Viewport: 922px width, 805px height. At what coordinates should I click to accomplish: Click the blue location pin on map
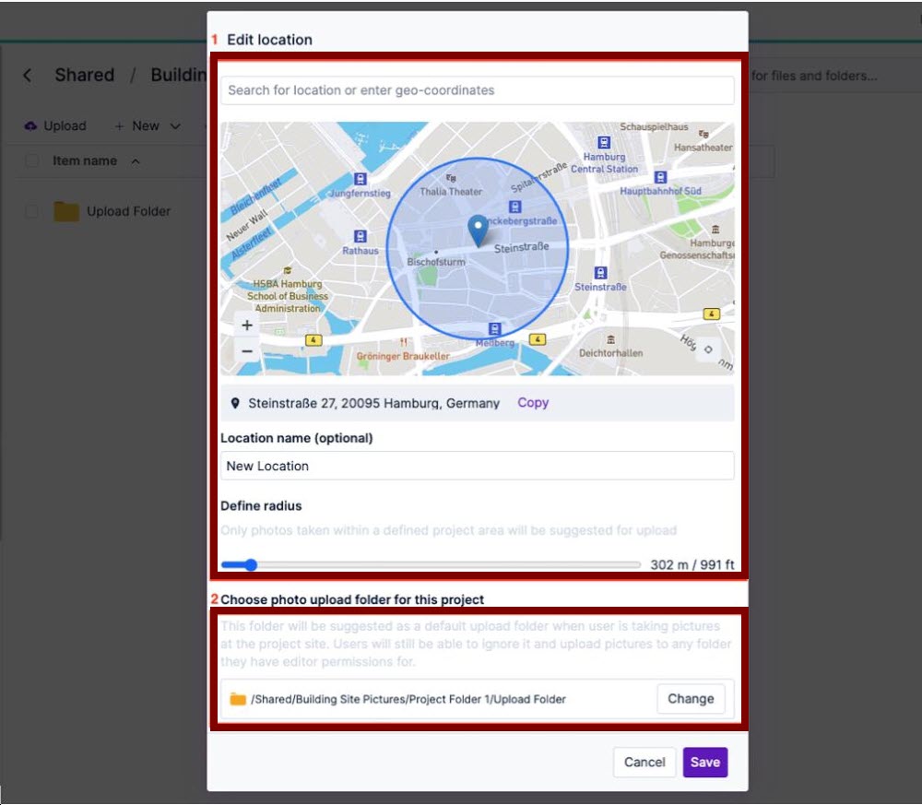tap(478, 229)
